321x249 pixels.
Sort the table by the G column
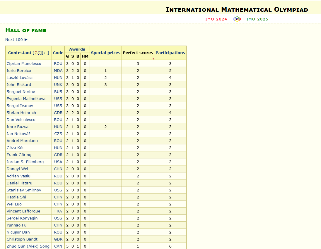[x=67, y=57]
